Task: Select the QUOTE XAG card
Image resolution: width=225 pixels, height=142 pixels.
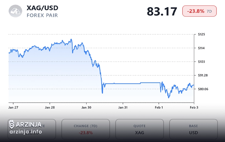Action: pyautogui.click(x=139, y=129)
